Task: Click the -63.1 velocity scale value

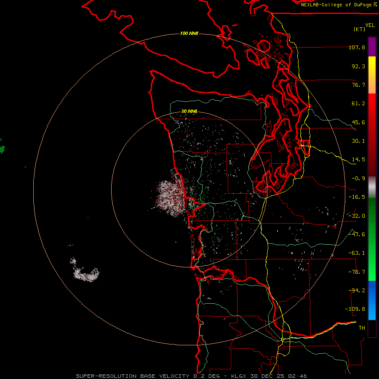Action: [x=357, y=253]
